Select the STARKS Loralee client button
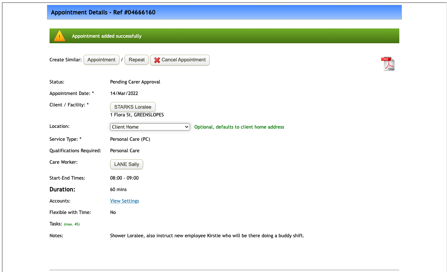The image size is (447, 272). click(x=133, y=107)
